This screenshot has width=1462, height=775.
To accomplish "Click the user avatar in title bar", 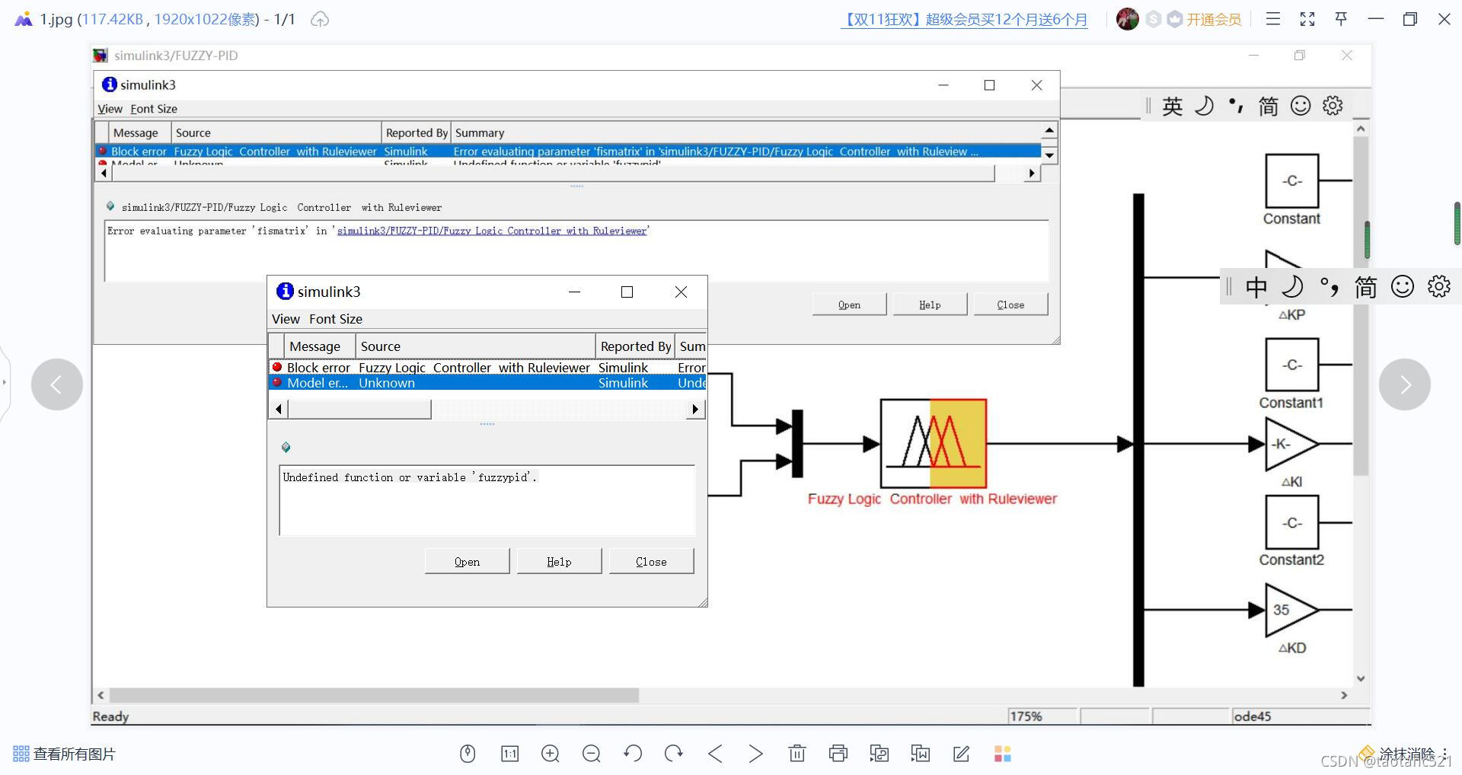I will pos(1128,19).
